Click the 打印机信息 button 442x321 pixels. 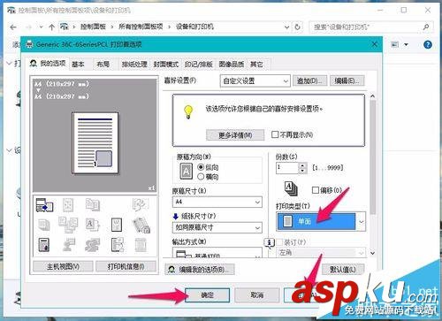pyautogui.click(x=126, y=267)
